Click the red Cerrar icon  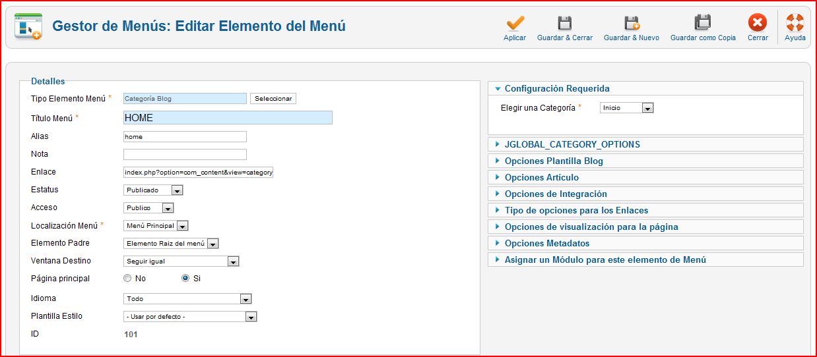coord(758,23)
